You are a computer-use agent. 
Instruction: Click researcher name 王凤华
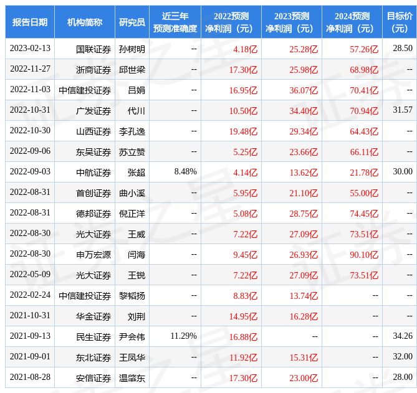coord(132,357)
